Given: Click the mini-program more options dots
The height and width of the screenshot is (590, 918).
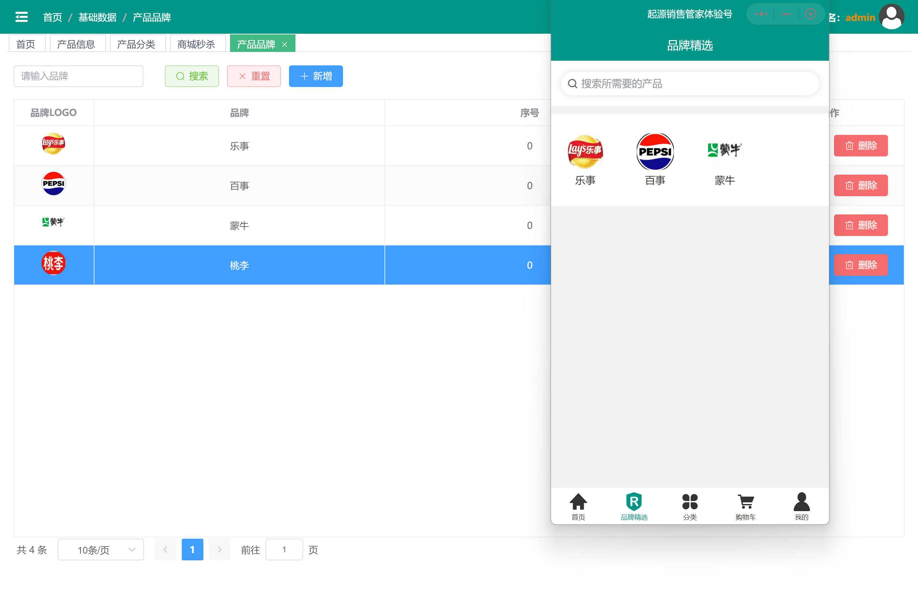Looking at the screenshot, I should (x=761, y=14).
